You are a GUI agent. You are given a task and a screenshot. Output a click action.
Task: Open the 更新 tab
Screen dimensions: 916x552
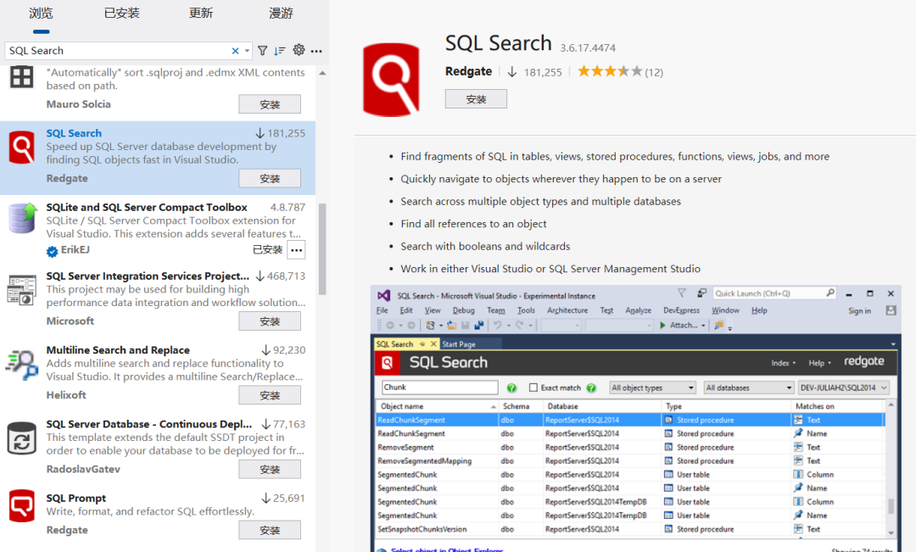[201, 14]
